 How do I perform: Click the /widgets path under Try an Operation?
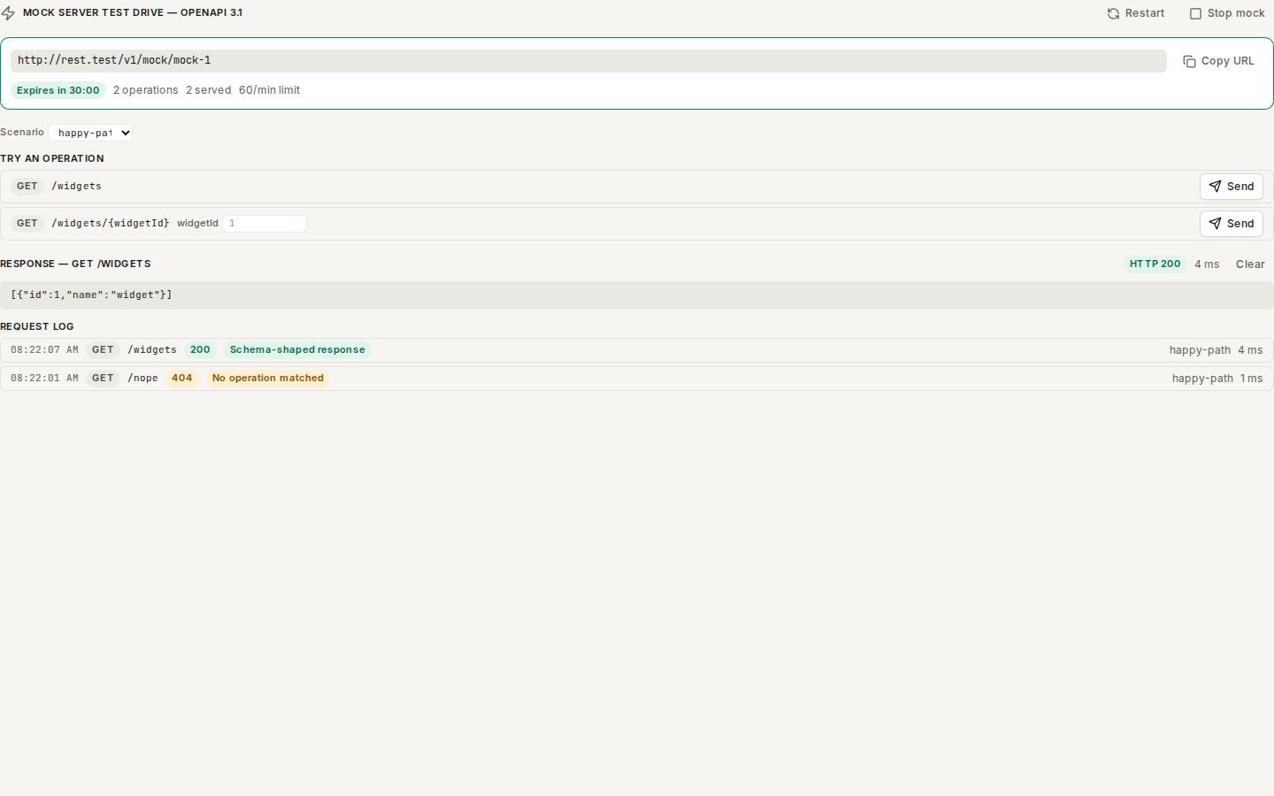tap(77, 187)
